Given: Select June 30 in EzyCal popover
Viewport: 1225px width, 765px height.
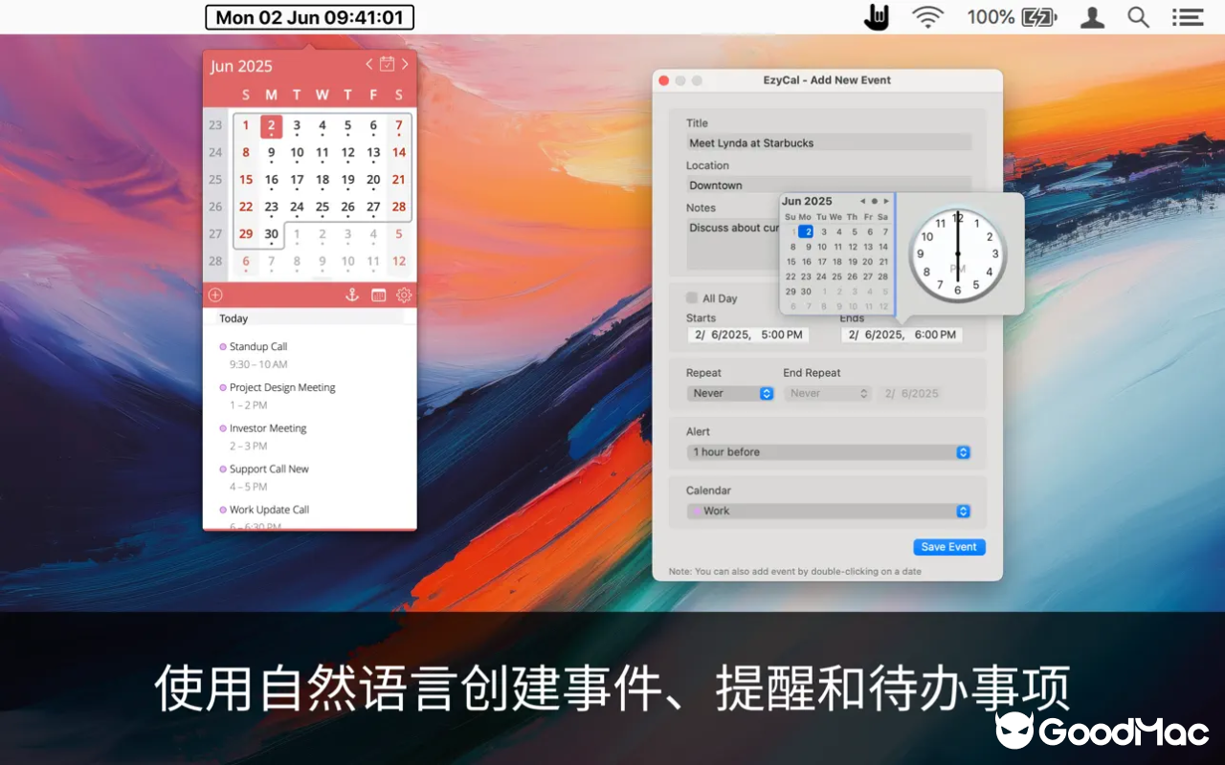Looking at the screenshot, I should tap(272, 233).
